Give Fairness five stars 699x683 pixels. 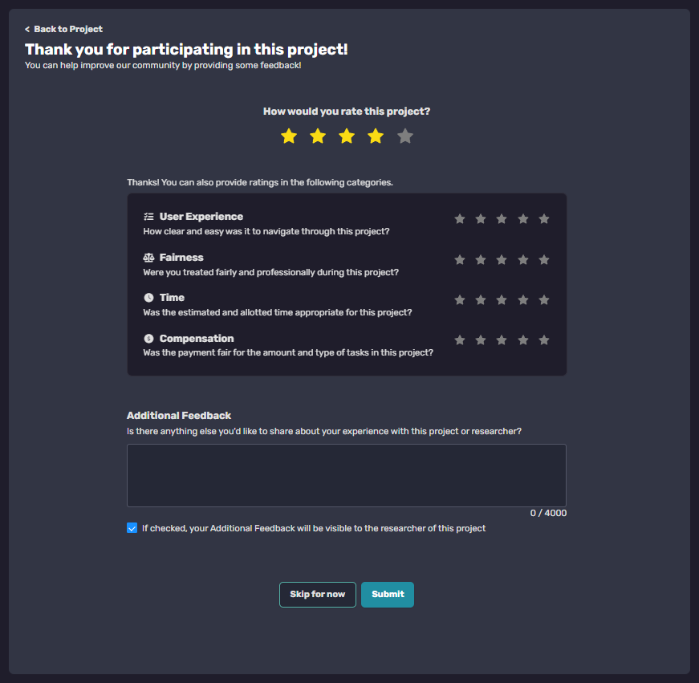pyautogui.click(x=544, y=260)
